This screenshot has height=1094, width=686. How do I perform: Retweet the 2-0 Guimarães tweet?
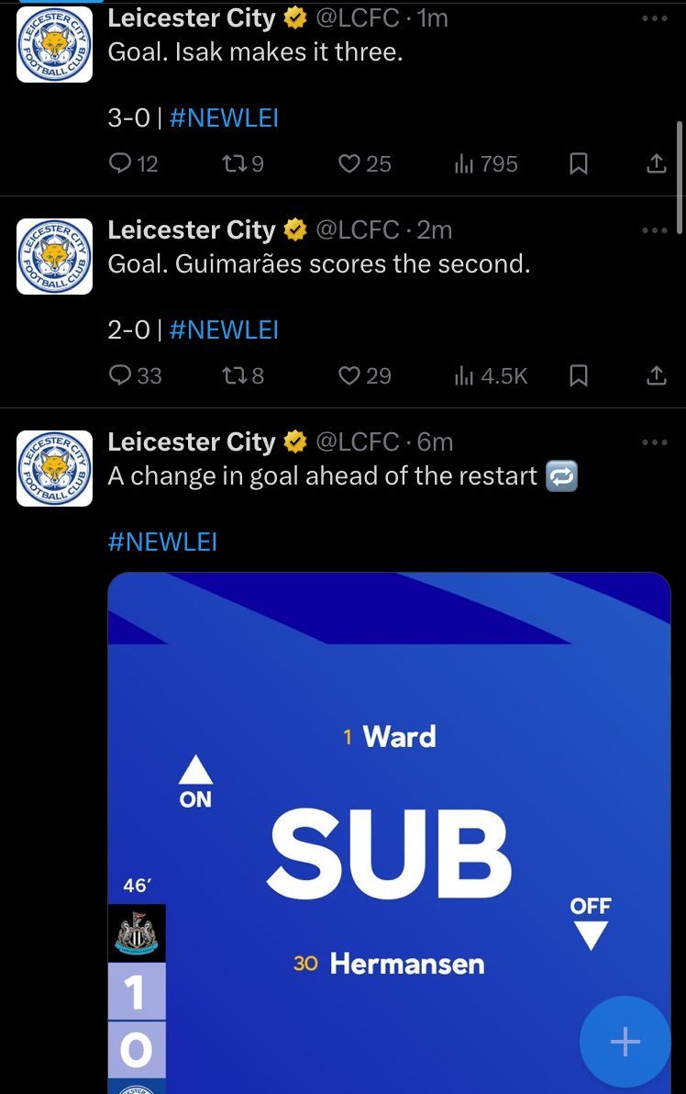point(243,376)
